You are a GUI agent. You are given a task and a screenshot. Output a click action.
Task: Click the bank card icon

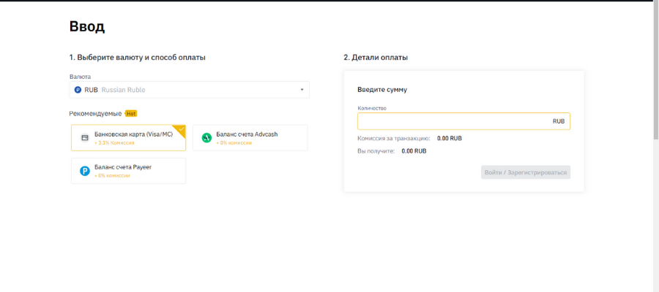pos(85,138)
